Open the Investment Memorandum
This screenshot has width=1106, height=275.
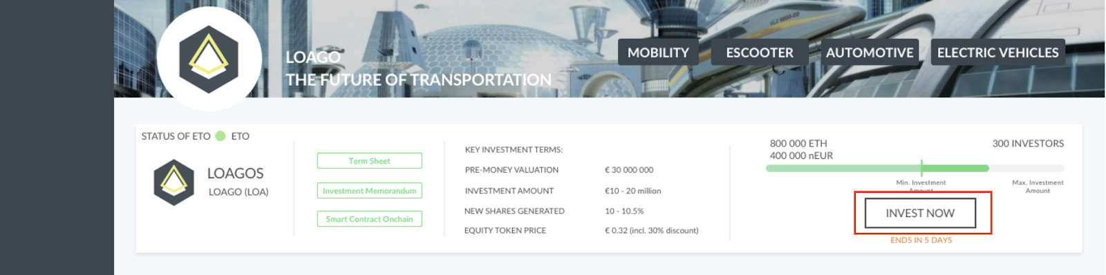click(369, 191)
